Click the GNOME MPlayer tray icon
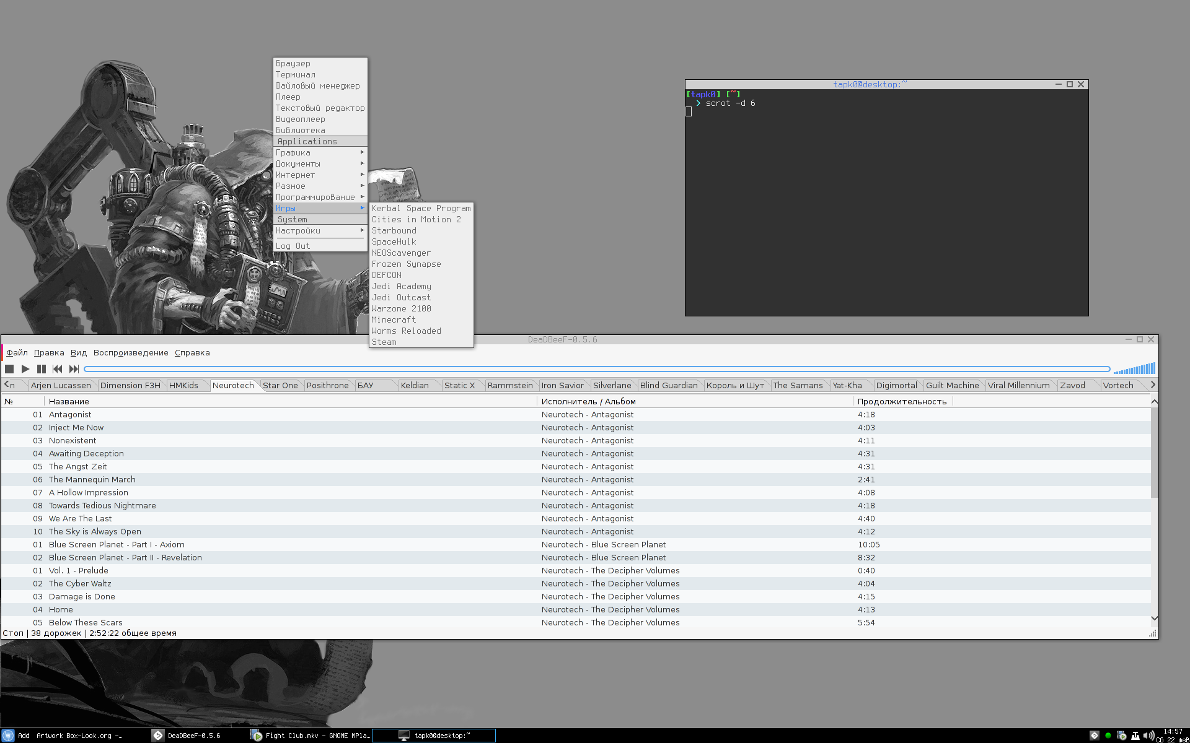Image resolution: width=1190 pixels, height=743 pixels. pyautogui.click(x=1121, y=736)
